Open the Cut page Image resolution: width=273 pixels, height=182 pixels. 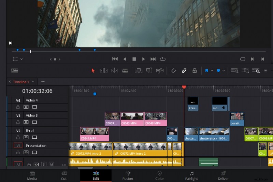pos(64,176)
